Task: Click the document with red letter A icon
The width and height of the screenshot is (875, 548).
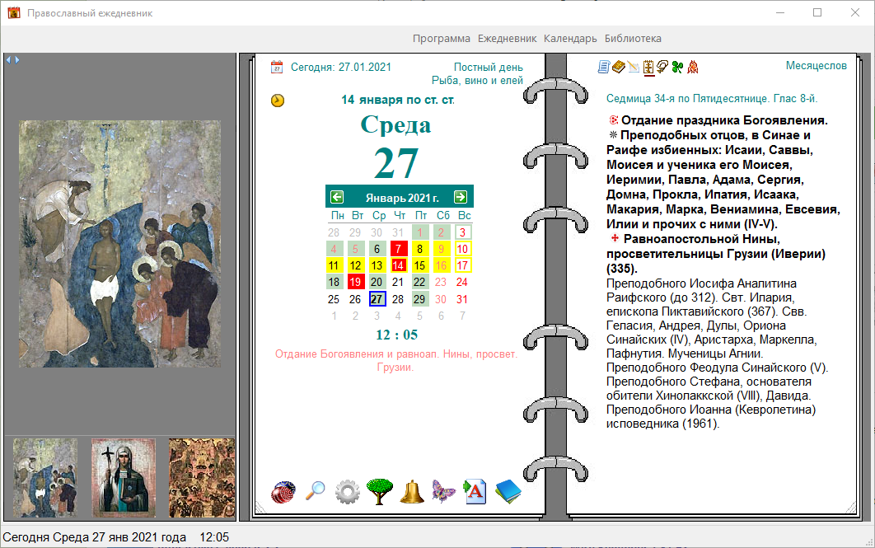Action: [475, 492]
